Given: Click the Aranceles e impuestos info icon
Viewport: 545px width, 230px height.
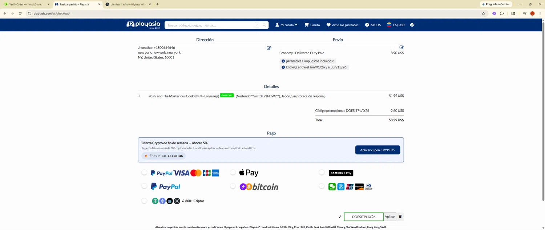Looking at the screenshot, I should (x=283, y=61).
